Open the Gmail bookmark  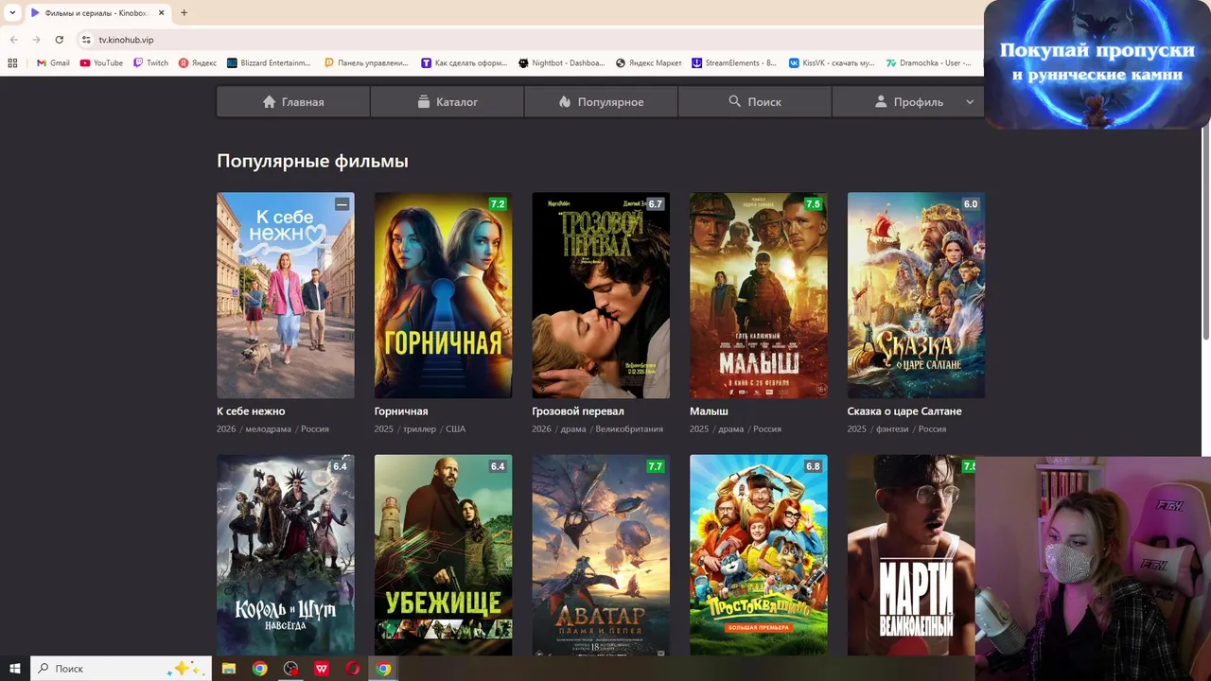(x=53, y=63)
